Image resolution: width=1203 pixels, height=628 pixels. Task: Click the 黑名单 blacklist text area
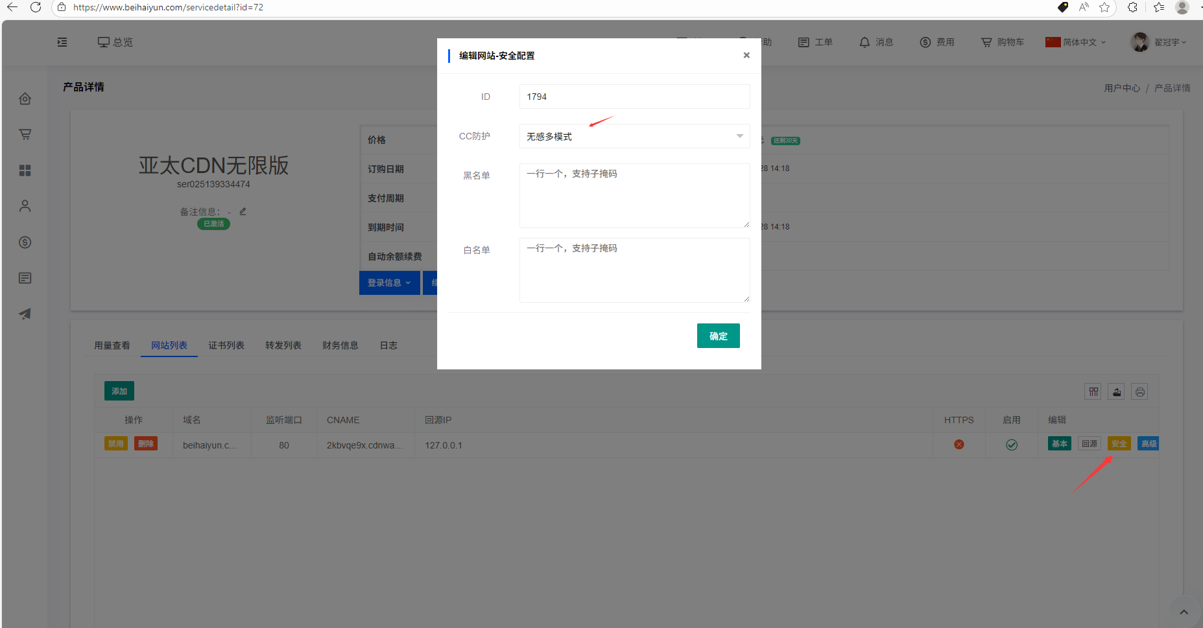[634, 195]
